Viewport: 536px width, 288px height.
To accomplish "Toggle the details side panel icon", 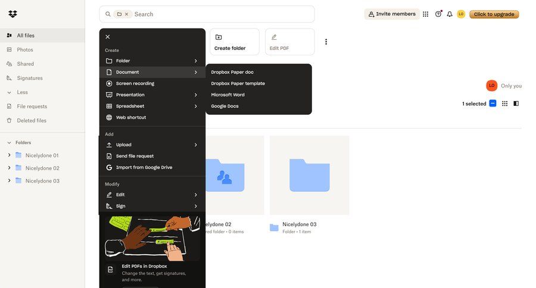I will [x=516, y=104].
